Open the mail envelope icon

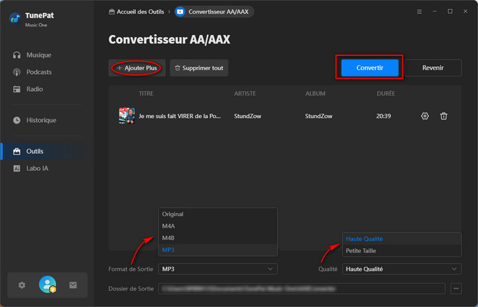click(x=73, y=285)
